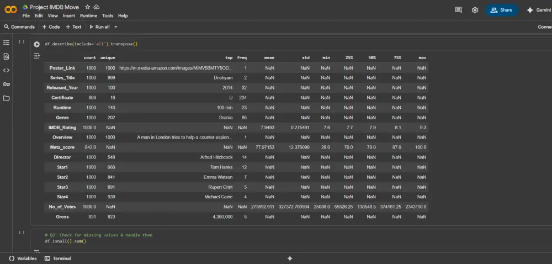This screenshot has height=264, width=552.
Task: Run the df.describe cell
Action: tap(36, 44)
